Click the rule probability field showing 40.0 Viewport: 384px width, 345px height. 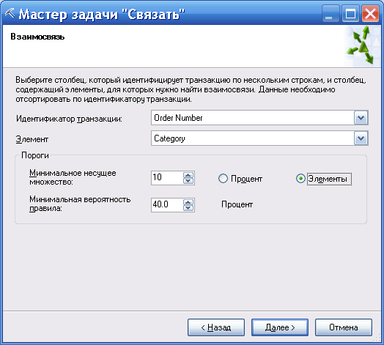(x=167, y=205)
